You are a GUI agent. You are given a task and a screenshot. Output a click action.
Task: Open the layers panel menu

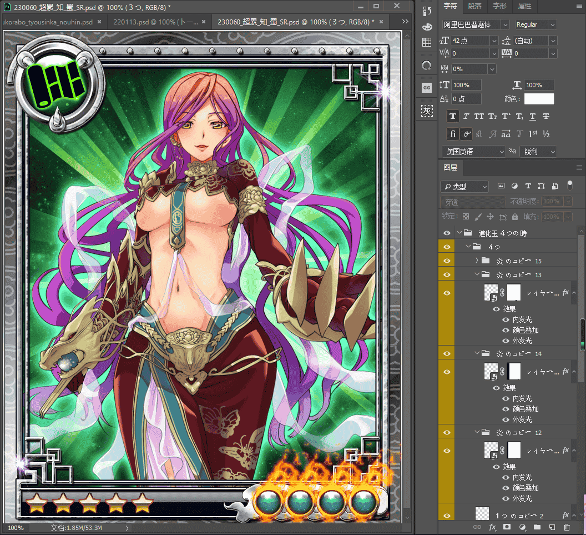(579, 168)
